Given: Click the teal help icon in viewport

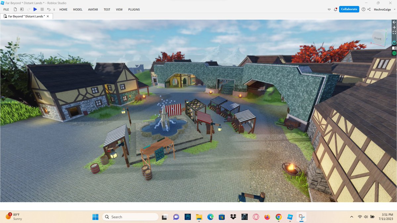Looking at the screenshot, I should [394, 43].
